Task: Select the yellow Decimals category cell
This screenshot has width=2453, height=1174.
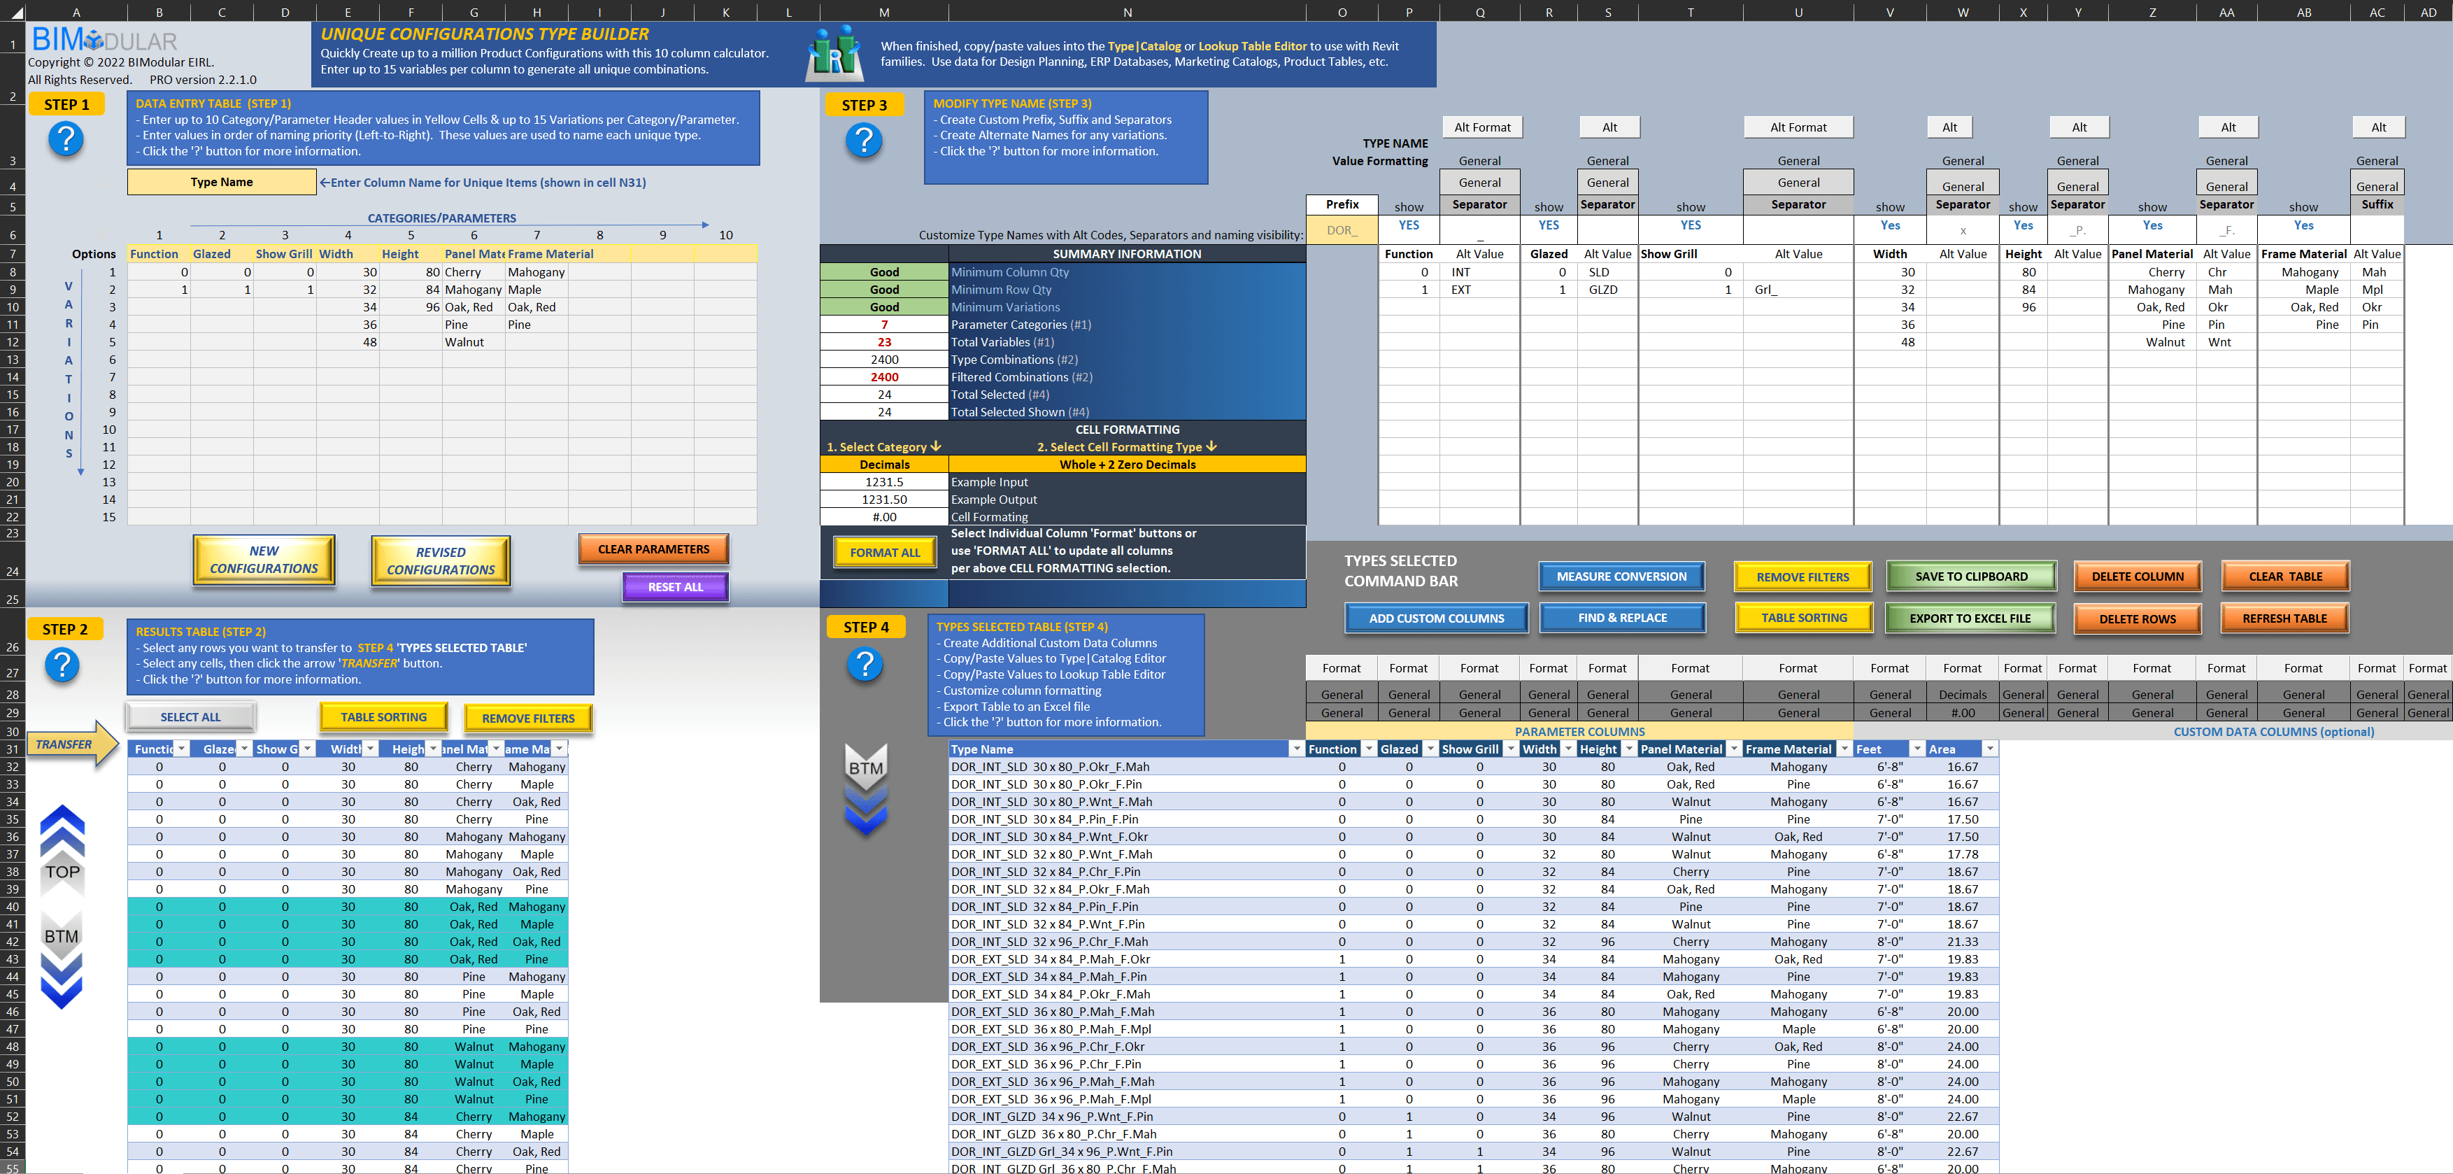Action: pyautogui.click(x=883, y=465)
